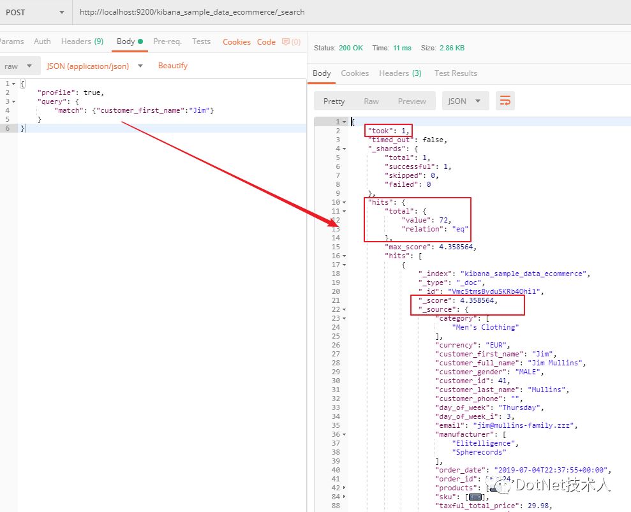Open the response Headers (3) tab
Viewport: 631px width, 512px height.
pos(400,73)
